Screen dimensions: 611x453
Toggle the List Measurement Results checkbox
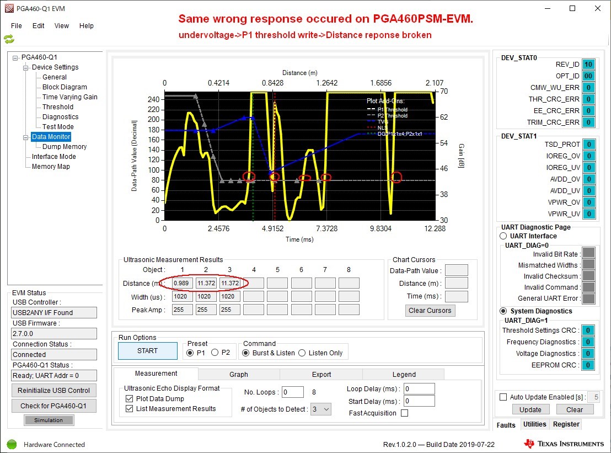130,408
